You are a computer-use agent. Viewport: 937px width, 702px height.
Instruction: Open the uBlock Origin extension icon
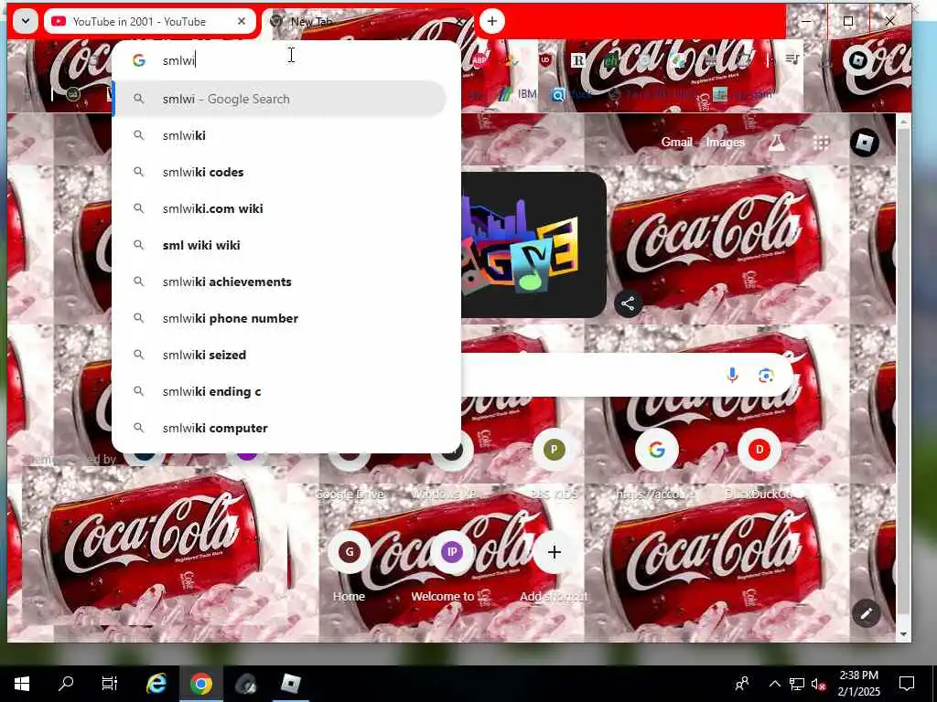click(x=545, y=59)
